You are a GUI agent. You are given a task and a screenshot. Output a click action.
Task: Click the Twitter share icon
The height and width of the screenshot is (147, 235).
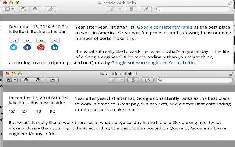click(x=14, y=47)
